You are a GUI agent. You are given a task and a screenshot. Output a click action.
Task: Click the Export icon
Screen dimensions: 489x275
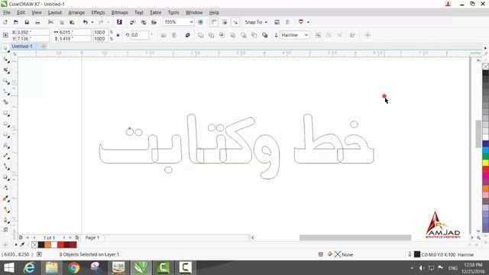143,22
